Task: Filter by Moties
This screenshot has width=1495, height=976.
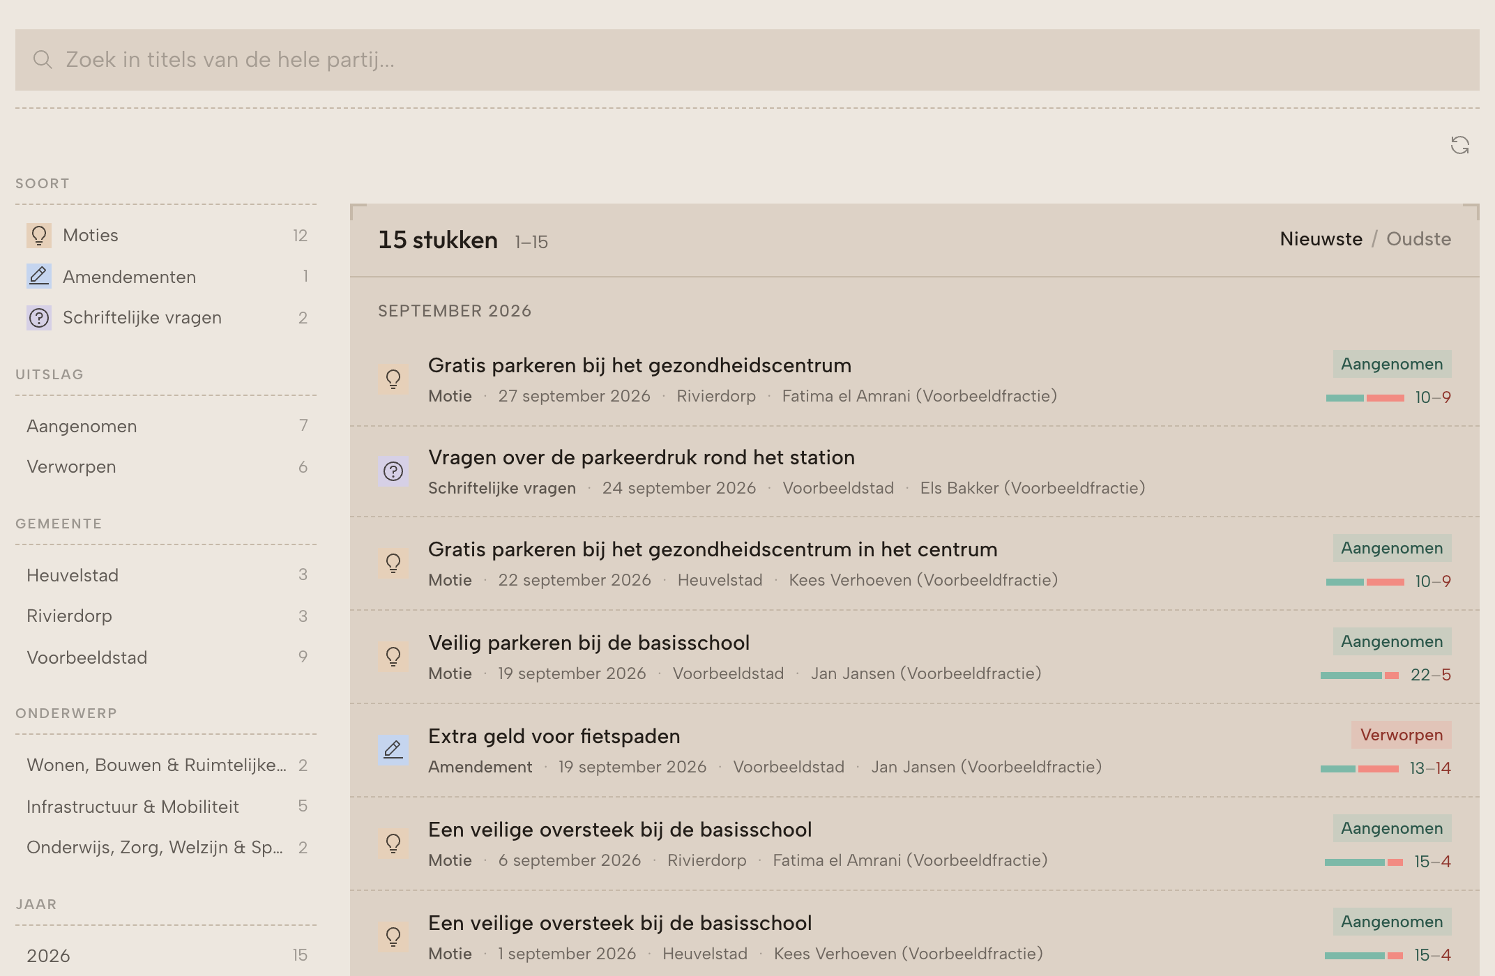Action: point(166,236)
